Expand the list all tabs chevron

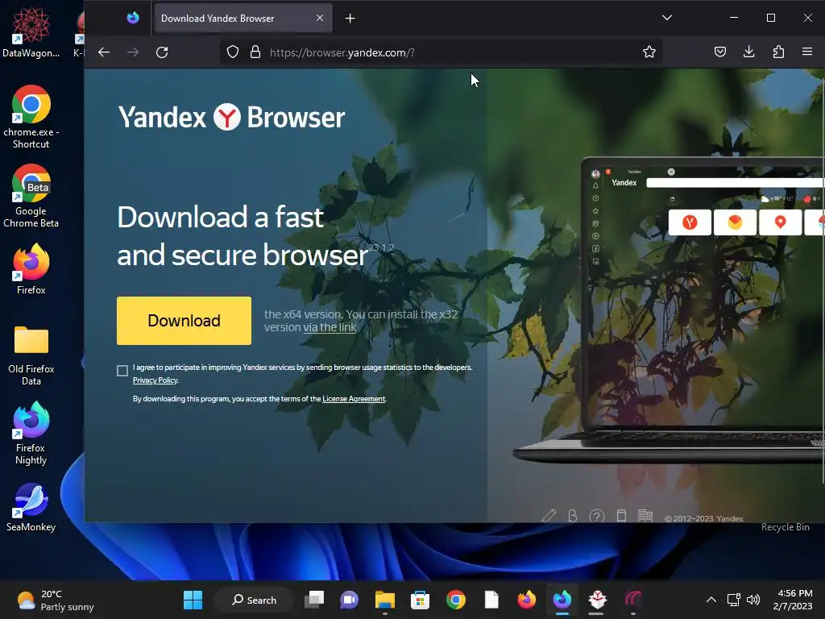click(666, 18)
